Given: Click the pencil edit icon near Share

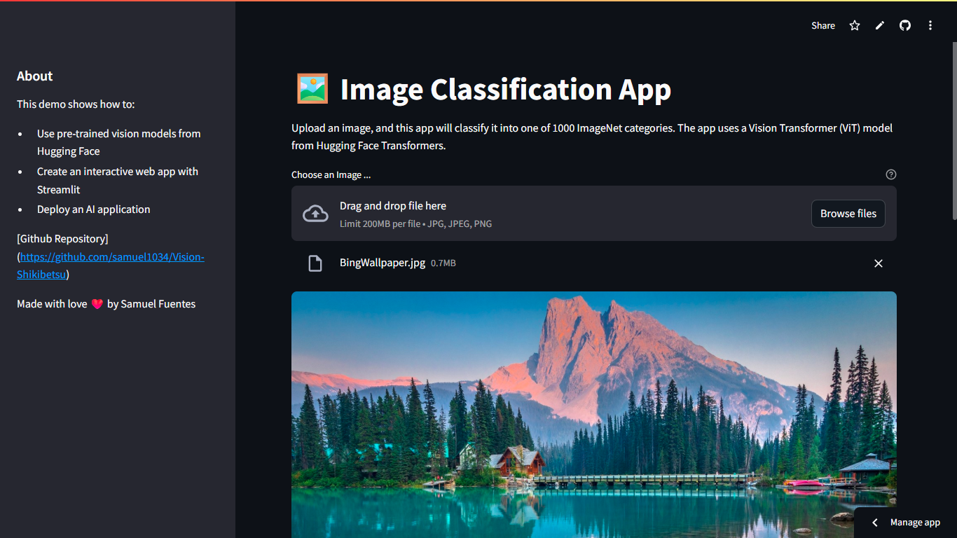Looking at the screenshot, I should pyautogui.click(x=879, y=25).
